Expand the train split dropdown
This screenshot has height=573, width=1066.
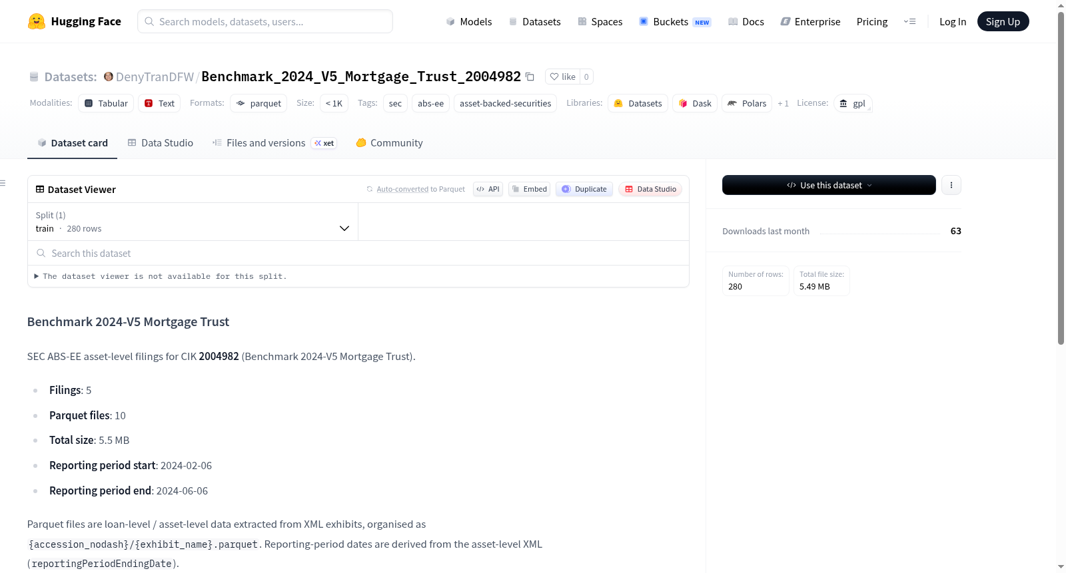tap(193, 222)
